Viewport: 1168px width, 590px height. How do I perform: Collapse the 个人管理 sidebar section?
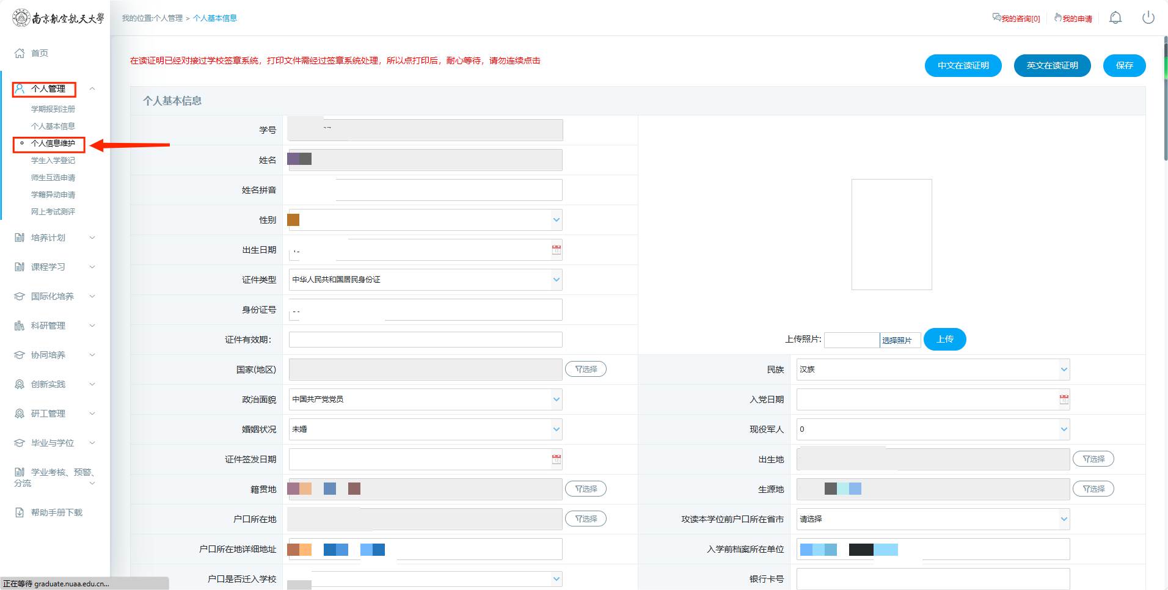point(92,89)
